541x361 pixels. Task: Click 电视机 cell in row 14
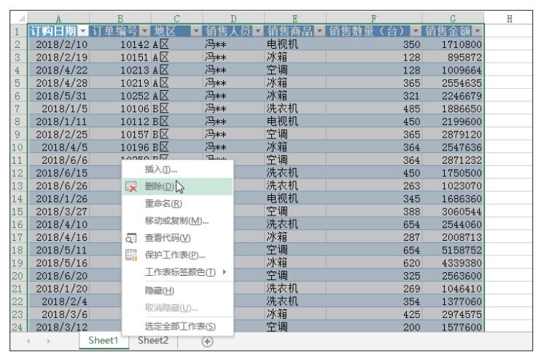click(x=295, y=199)
